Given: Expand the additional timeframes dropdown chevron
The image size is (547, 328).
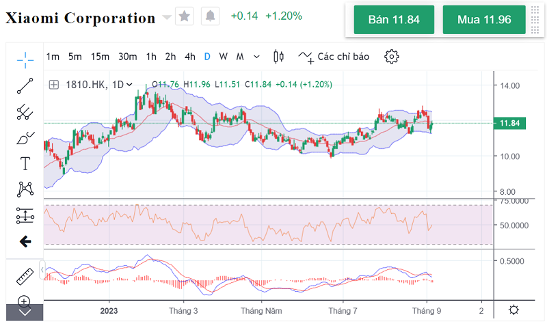Looking at the screenshot, I should (x=256, y=57).
